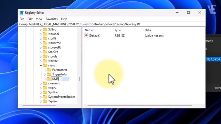Select the storvsc key label
This screenshot has height=124, width=221.
click(x=53, y=61)
